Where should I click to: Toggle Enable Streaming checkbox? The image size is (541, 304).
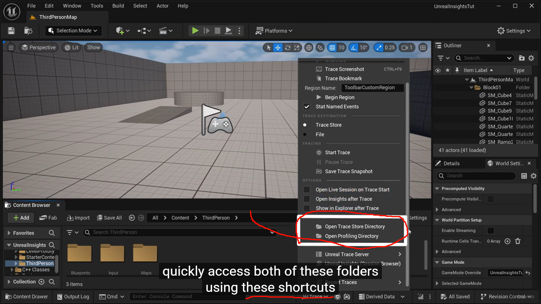[490, 231]
